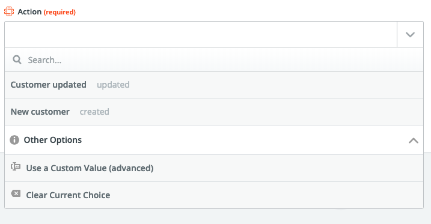Viewport: 431px width, 224px height.
Task: Click the orange (required) indicator text
Action: (60, 12)
